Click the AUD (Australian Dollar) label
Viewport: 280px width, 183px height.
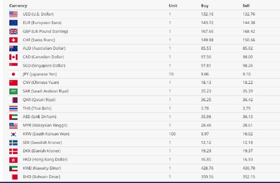(x=44, y=48)
